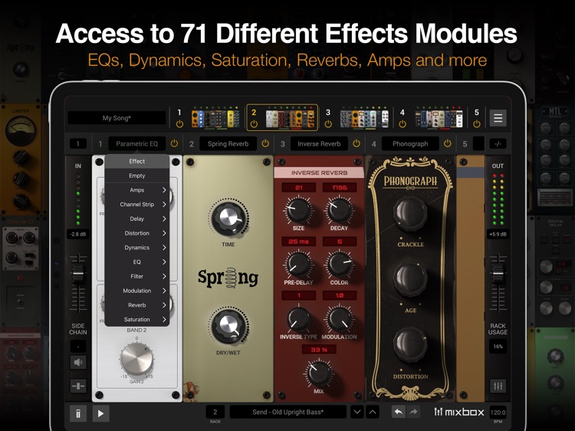Open the Reverb category in the menu
This screenshot has width=575, height=431.
136,304
